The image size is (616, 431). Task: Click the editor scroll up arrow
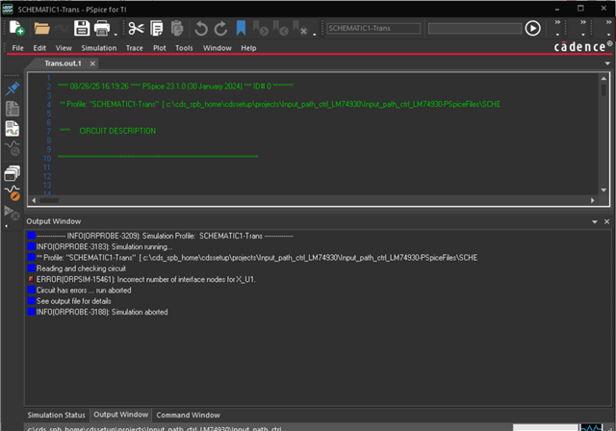pos(603,79)
